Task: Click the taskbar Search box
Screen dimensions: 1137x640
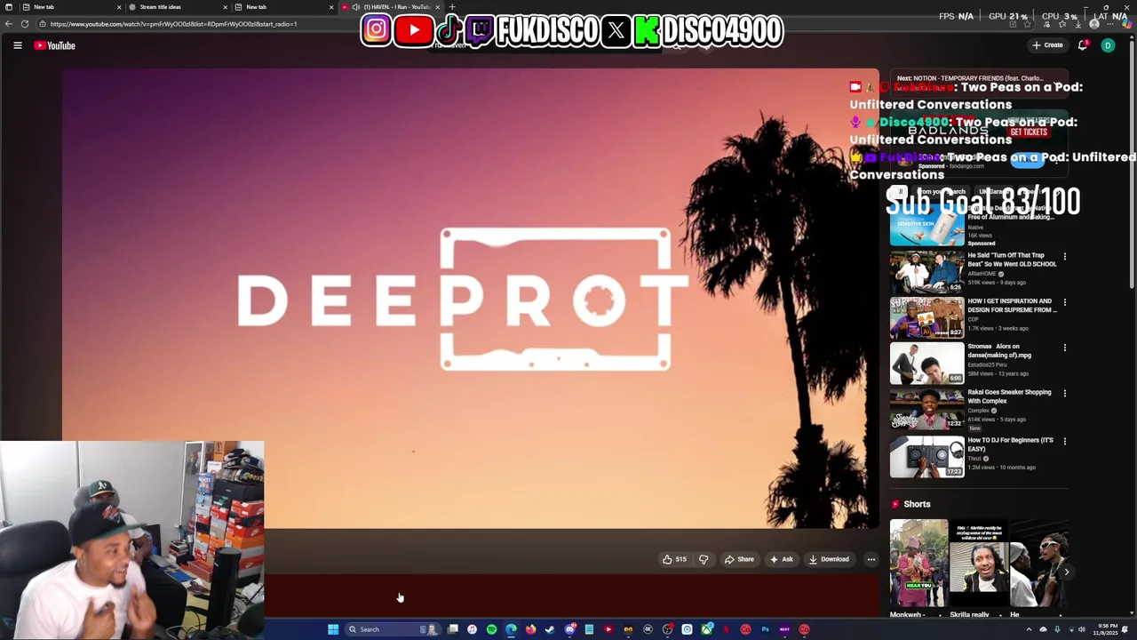Action: coord(393,629)
